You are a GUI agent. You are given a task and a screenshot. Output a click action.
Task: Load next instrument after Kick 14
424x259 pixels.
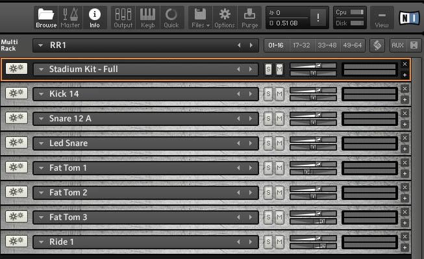(251, 94)
